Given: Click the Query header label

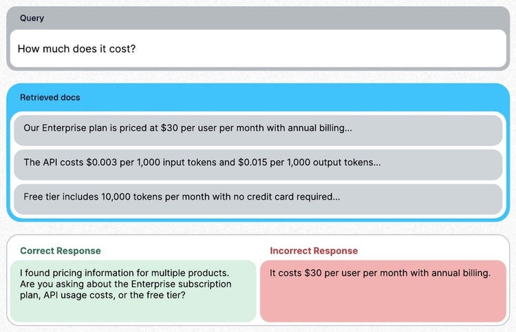Looking at the screenshot, I should pyautogui.click(x=32, y=18).
